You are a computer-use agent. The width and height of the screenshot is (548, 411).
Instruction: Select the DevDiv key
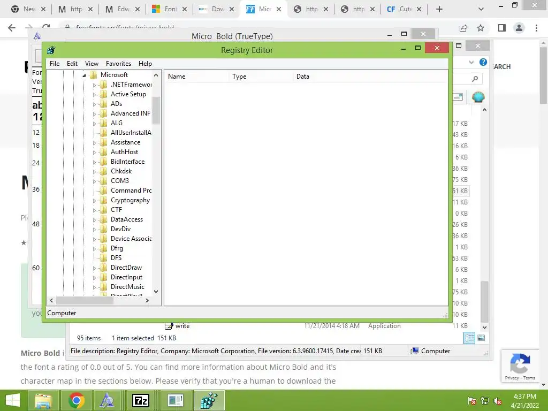pos(120,229)
